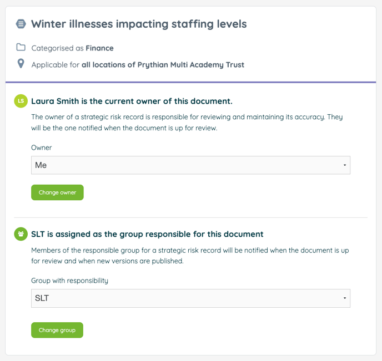Click the LS owner avatar
Screen dimensions: 382x361
click(x=21, y=101)
